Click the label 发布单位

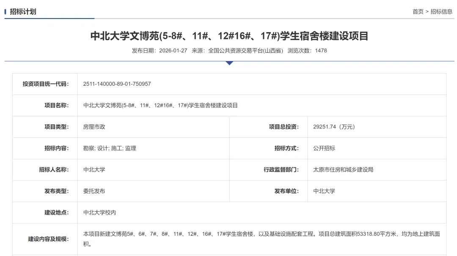point(286,191)
